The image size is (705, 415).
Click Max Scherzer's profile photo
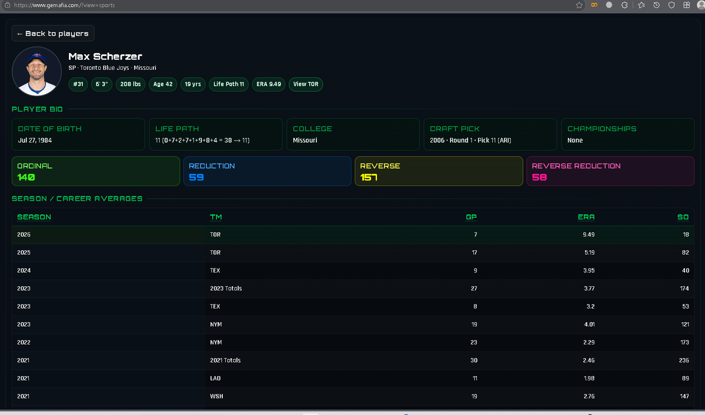36,71
